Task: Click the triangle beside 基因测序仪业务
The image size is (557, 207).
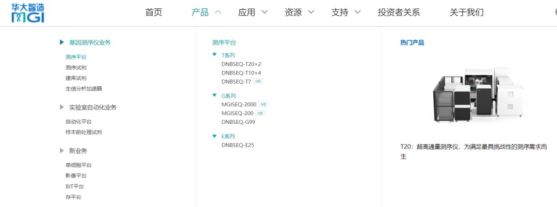Action: point(62,43)
